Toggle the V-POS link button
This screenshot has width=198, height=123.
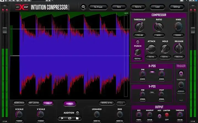pyautogui.click(x=152, y=92)
